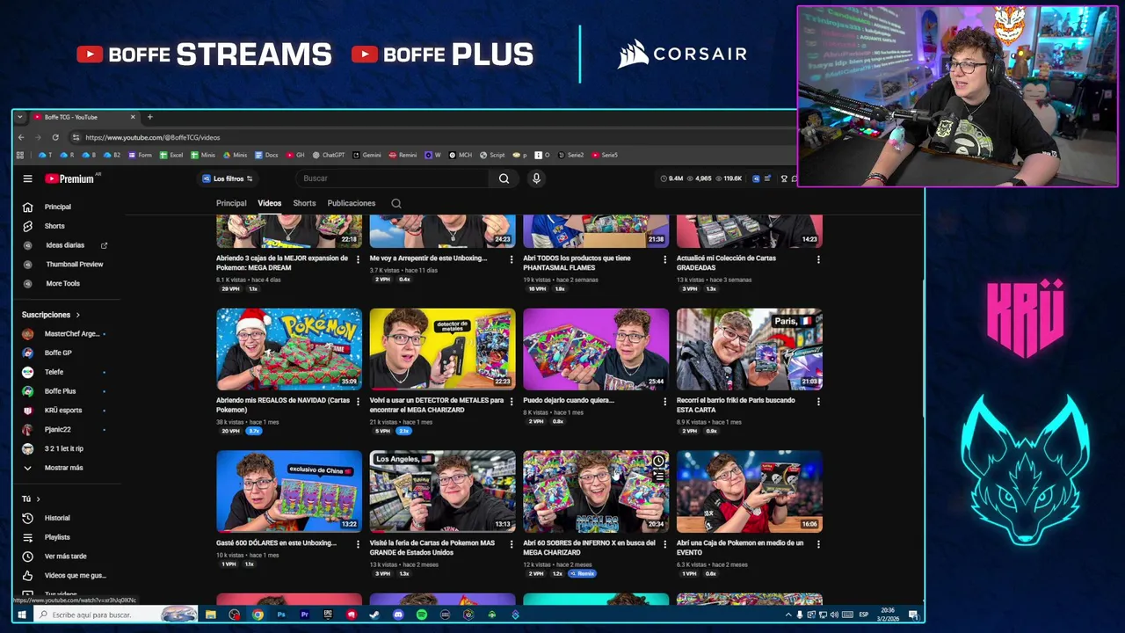
Task: Click the YouTube Premium logo
Action: point(70,178)
